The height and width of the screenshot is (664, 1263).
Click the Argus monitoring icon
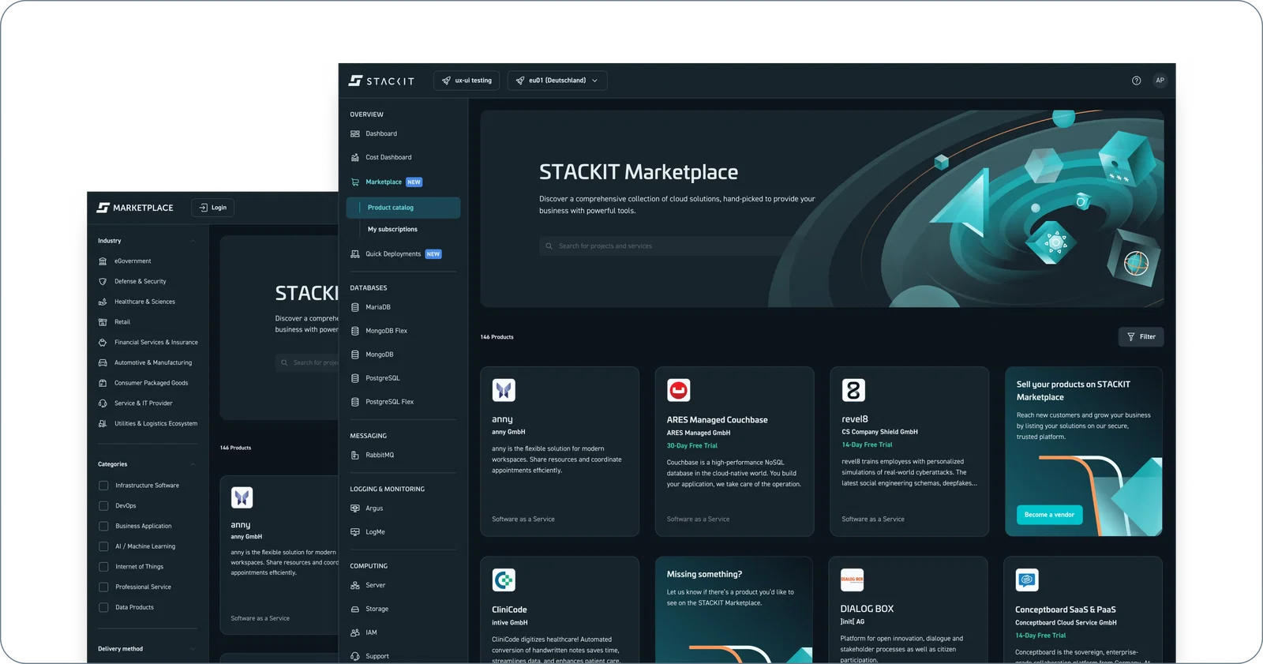(x=355, y=508)
